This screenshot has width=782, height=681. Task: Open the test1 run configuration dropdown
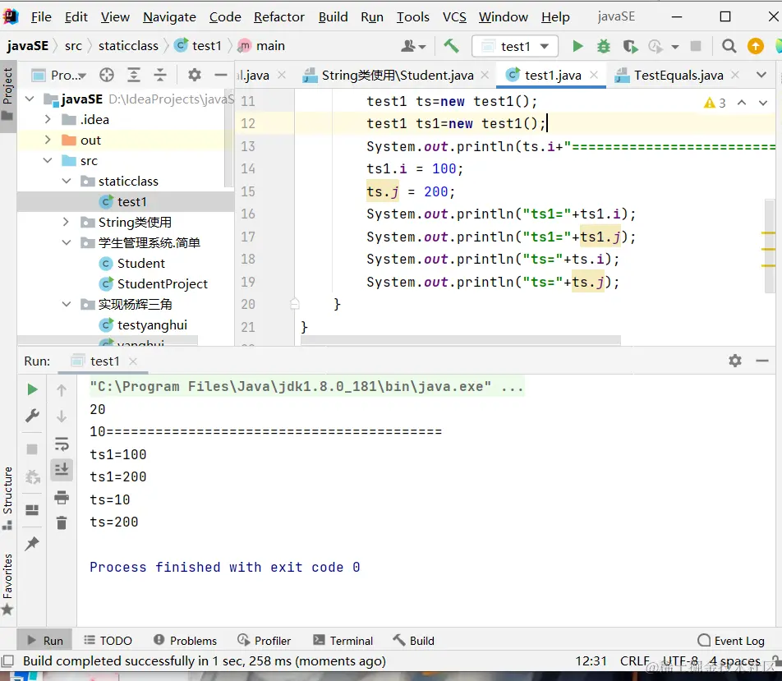tap(516, 46)
